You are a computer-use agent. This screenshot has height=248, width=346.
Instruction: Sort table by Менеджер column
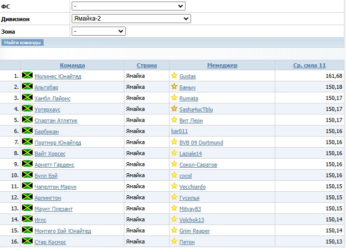coord(222,65)
